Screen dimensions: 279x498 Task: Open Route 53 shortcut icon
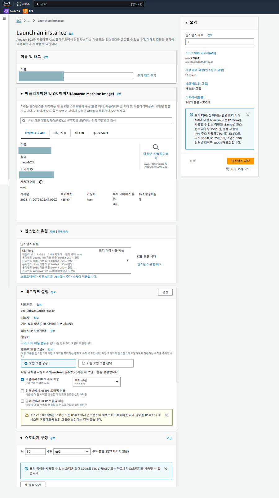tap(6, 11)
